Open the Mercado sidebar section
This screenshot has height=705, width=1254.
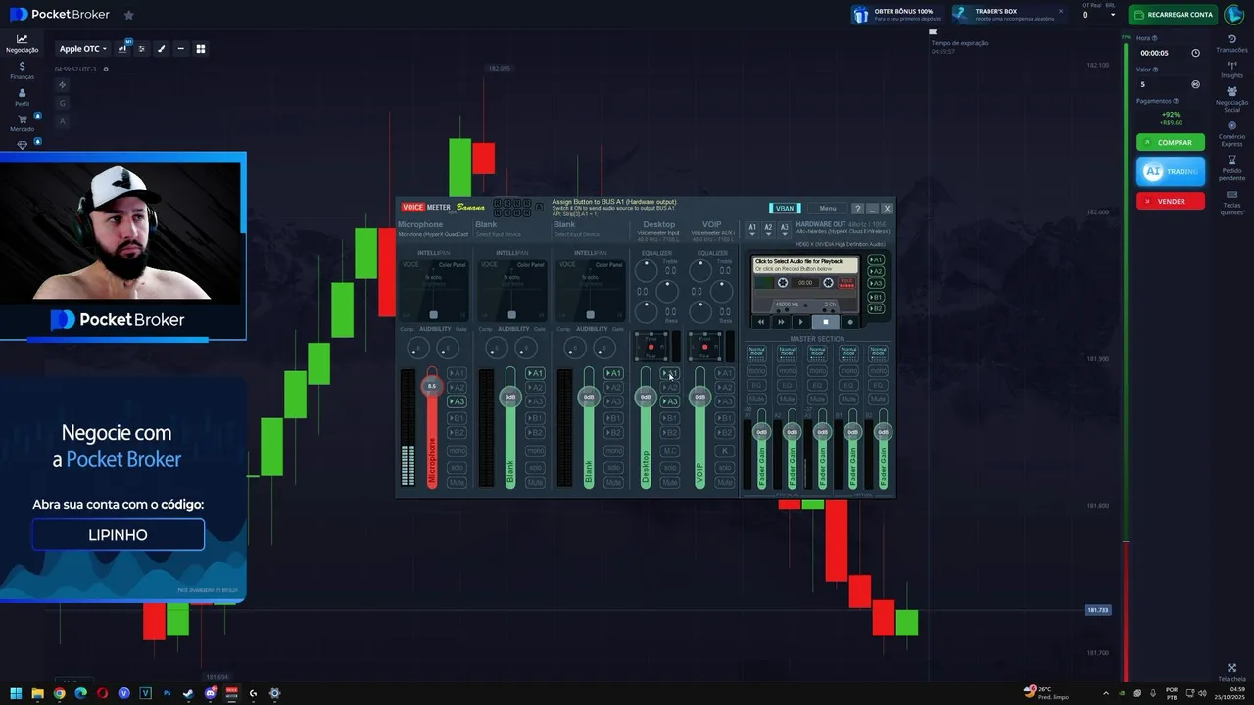pos(22,122)
